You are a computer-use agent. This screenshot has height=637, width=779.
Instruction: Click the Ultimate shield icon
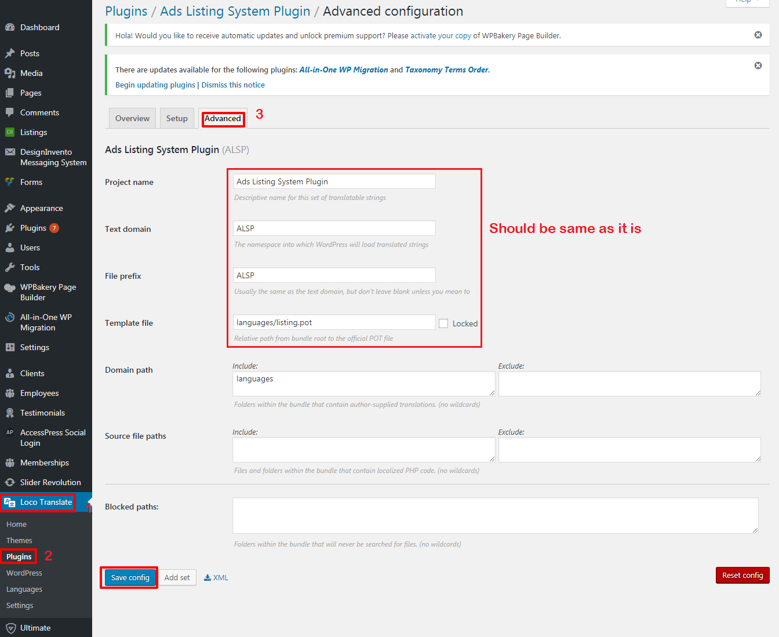click(10, 628)
